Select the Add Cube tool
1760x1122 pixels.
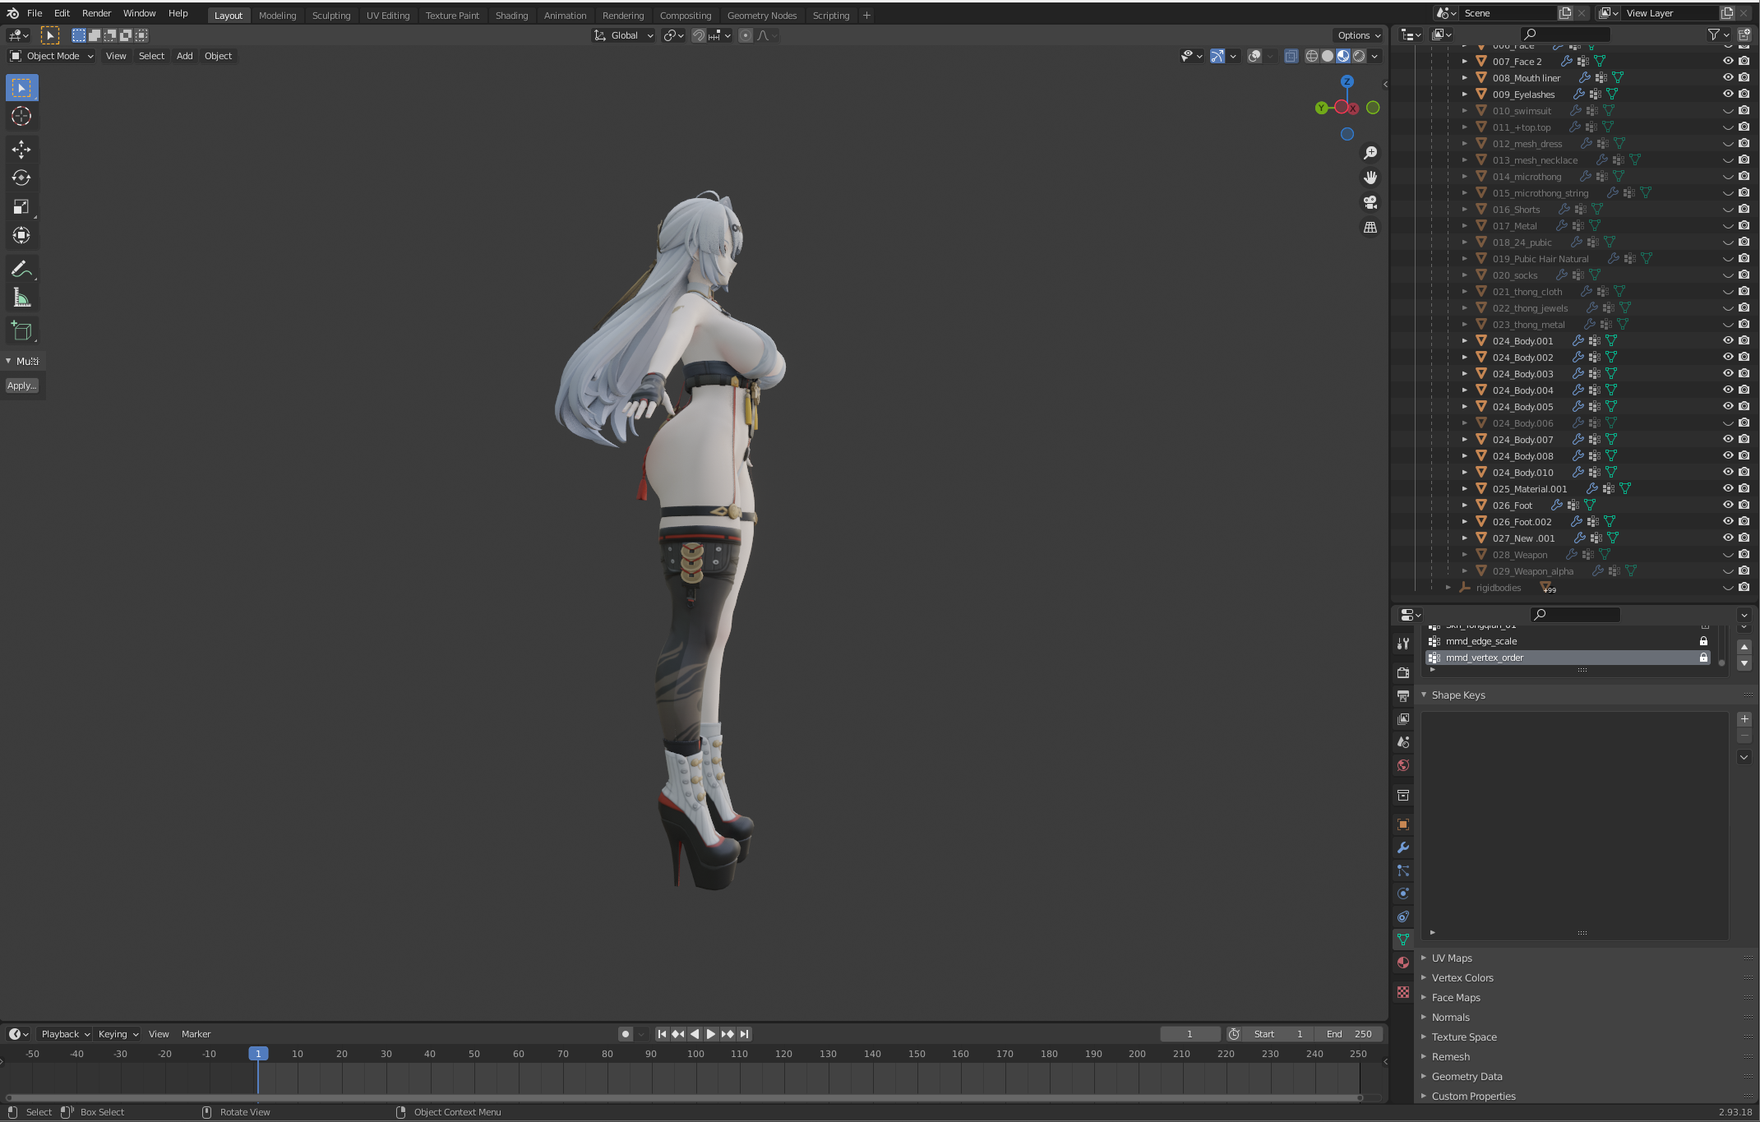coord(21,331)
